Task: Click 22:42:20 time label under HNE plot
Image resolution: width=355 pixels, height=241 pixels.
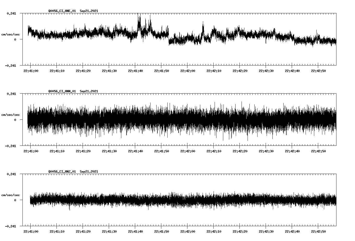Action: (240, 71)
